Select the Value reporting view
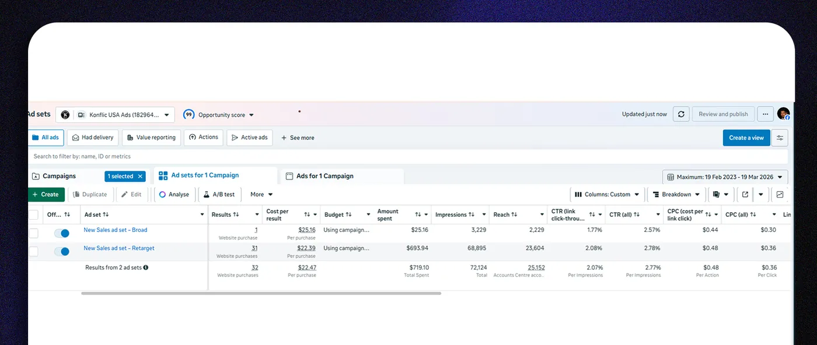The image size is (817, 345). 151,138
